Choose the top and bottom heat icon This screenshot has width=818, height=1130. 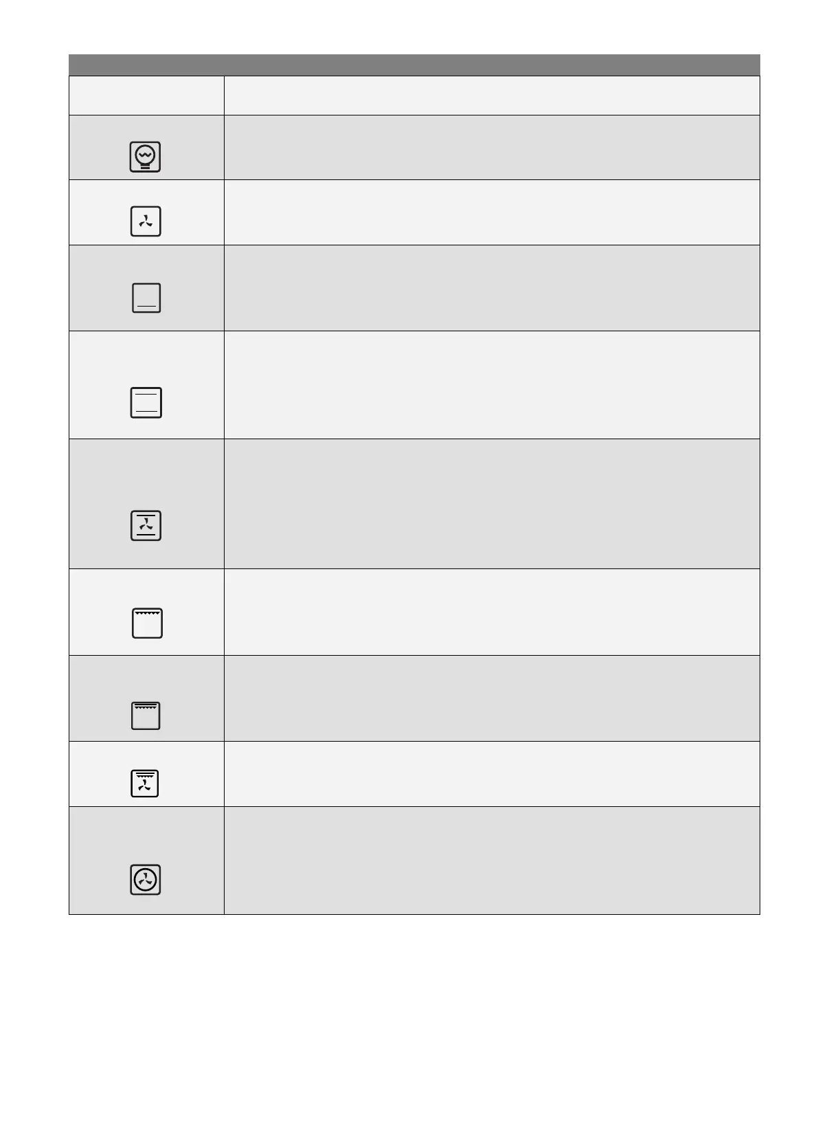146,403
